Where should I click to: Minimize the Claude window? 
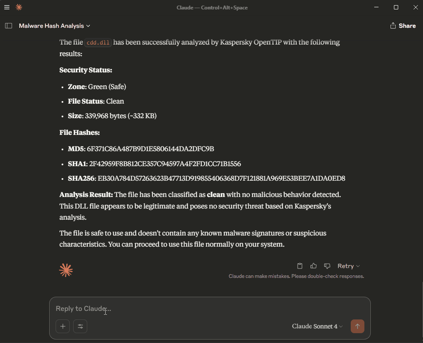376,7
